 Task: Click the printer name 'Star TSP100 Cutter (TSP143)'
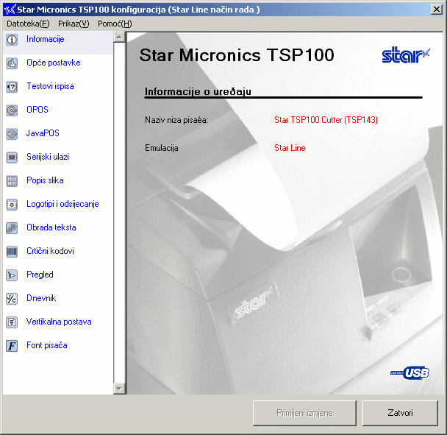coord(326,120)
